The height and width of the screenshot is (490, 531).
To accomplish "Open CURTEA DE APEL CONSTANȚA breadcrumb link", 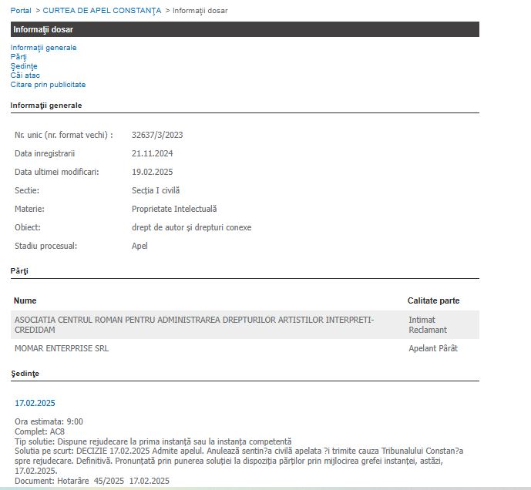I will tap(102, 11).
